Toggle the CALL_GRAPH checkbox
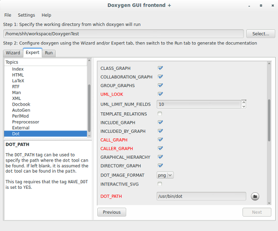 [160, 139]
